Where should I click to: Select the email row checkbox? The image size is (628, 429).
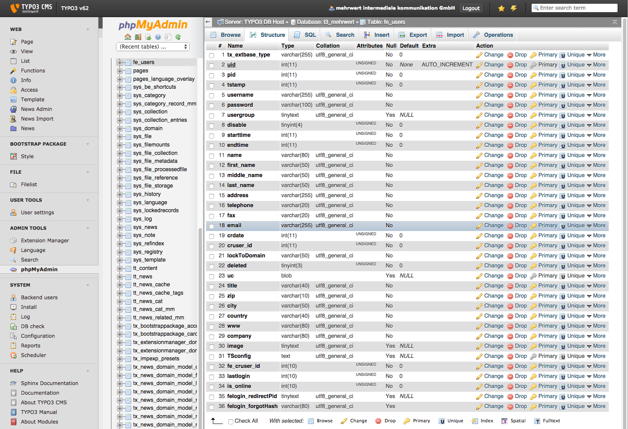tap(212, 226)
